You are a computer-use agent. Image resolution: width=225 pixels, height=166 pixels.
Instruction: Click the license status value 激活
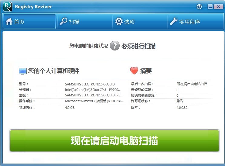[x=180, y=101]
